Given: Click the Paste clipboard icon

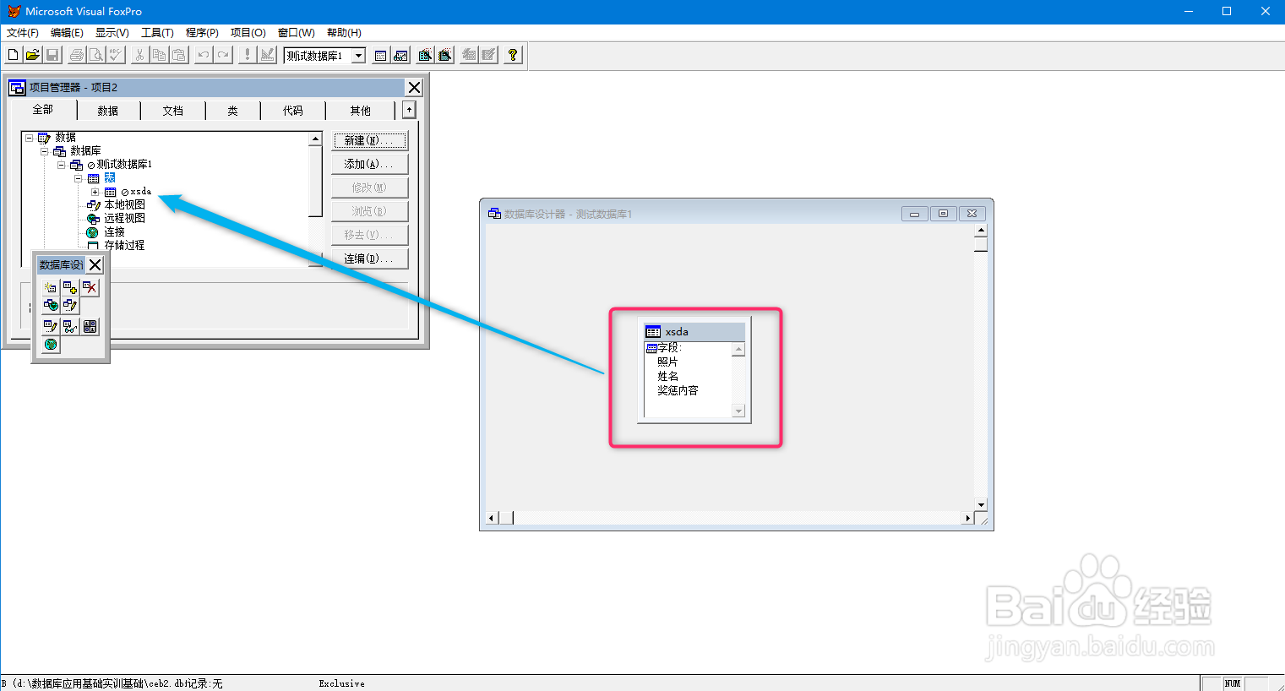Looking at the screenshot, I should [x=178, y=55].
